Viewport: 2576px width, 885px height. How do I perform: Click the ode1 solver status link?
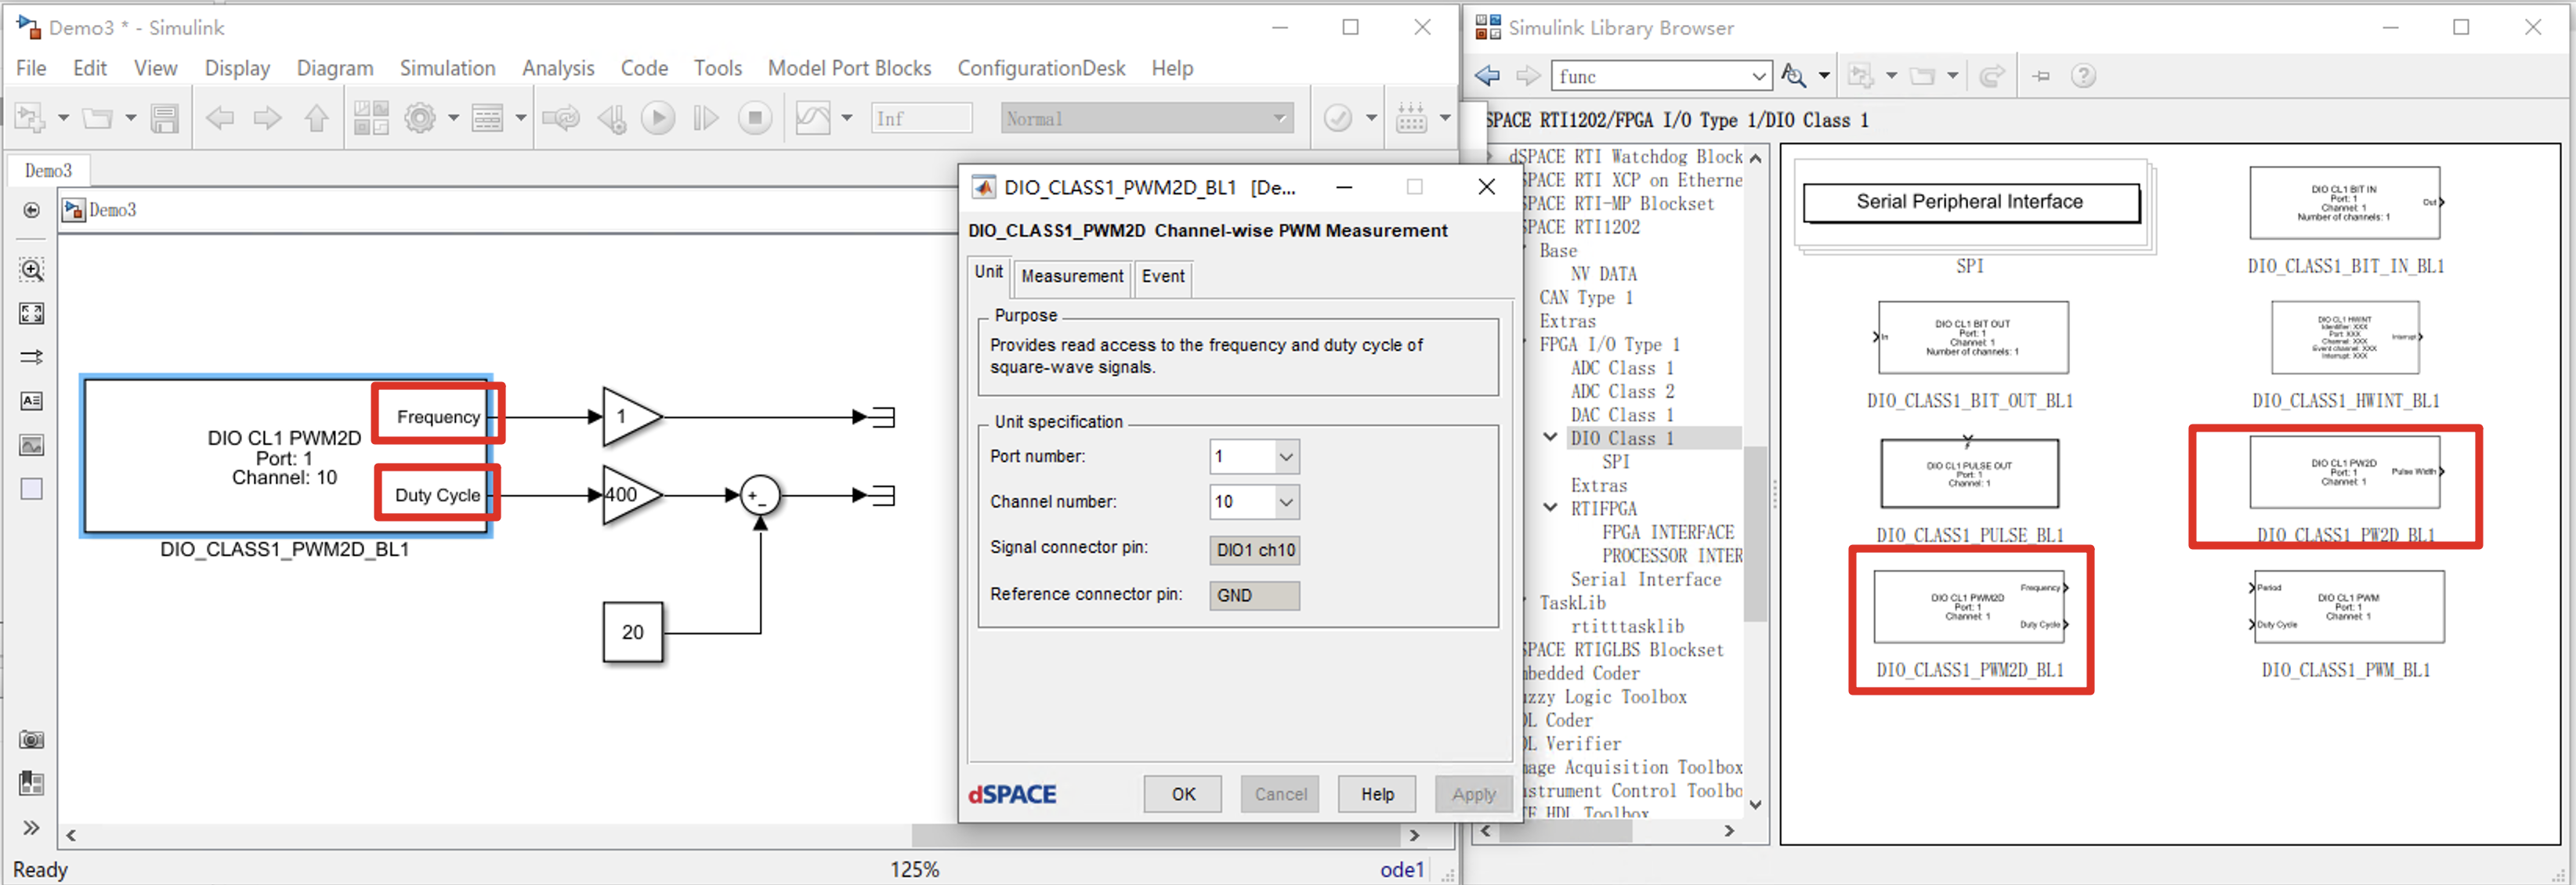tap(1401, 870)
